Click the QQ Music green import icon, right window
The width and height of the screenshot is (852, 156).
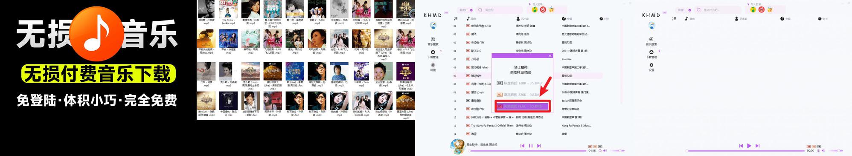(753, 9)
